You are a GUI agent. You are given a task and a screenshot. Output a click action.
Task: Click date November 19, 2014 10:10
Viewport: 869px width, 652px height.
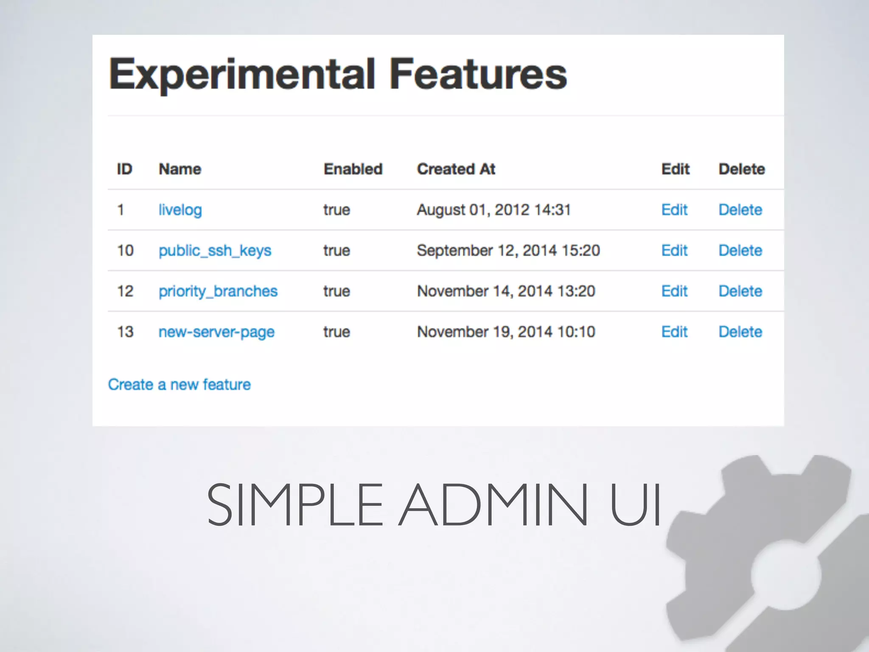pos(506,332)
